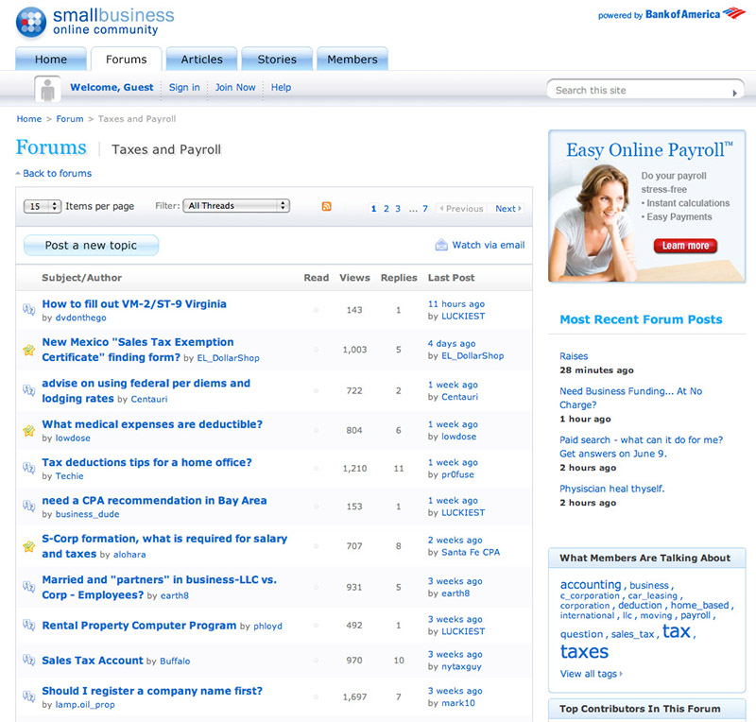Click the envelope icon beside Watch via email
Viewport: 756px width, 722px height.
[x=441, y=245]
